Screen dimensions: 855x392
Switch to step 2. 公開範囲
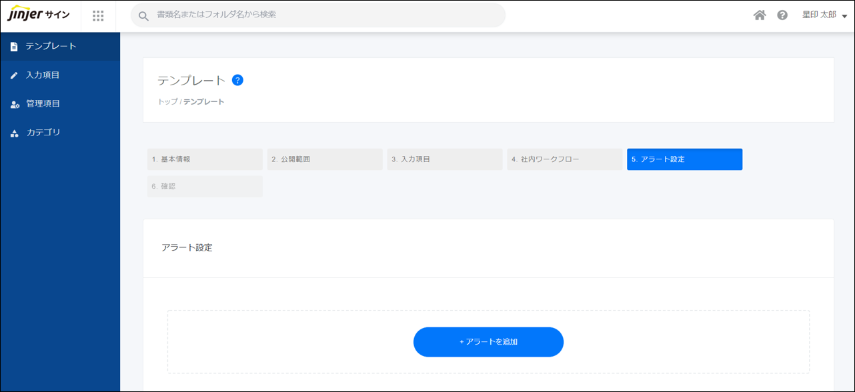(x=325, y=159)
